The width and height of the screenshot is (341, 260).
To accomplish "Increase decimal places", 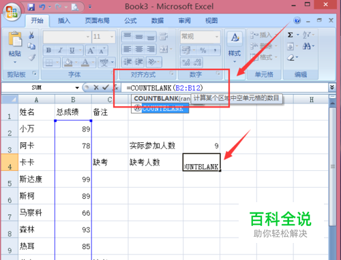I will (186, 63).
